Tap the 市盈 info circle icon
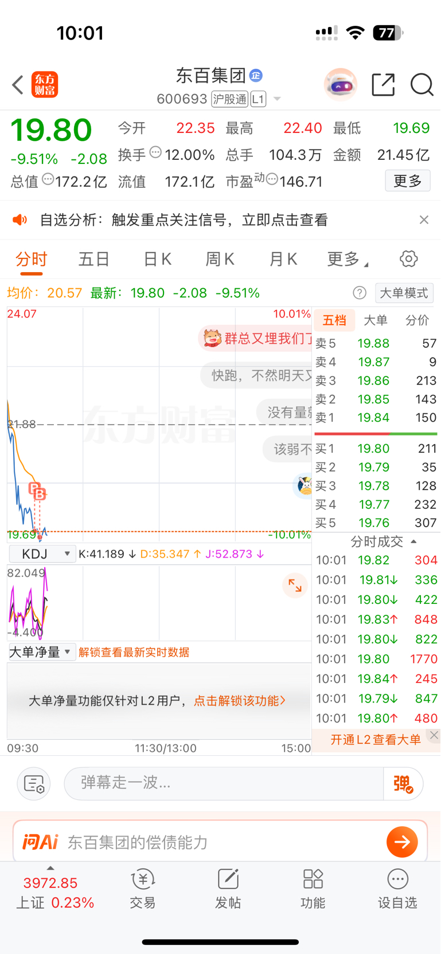This screenshot has height=954, width=441. 272,179
